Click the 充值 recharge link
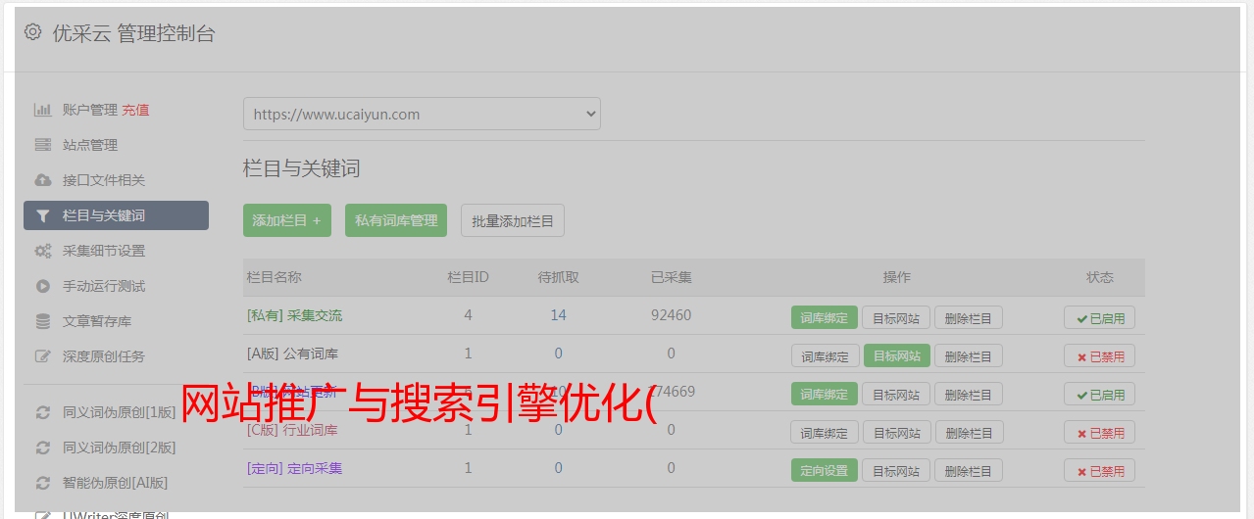1254x519 pixels. (135, 110)
